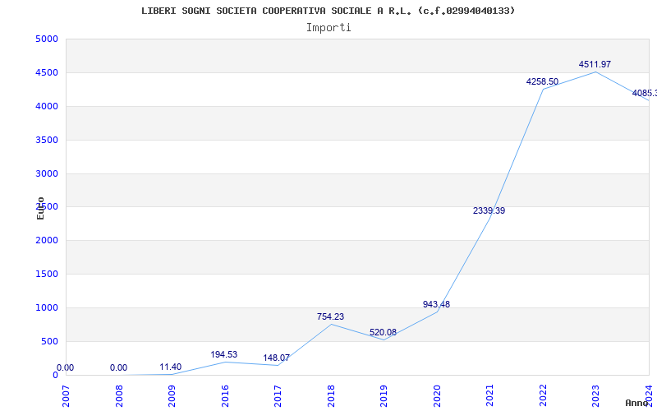Screen dimensions: 657x411
Task: Click the x-axis year label 2008
Action: tap(119, 396)
